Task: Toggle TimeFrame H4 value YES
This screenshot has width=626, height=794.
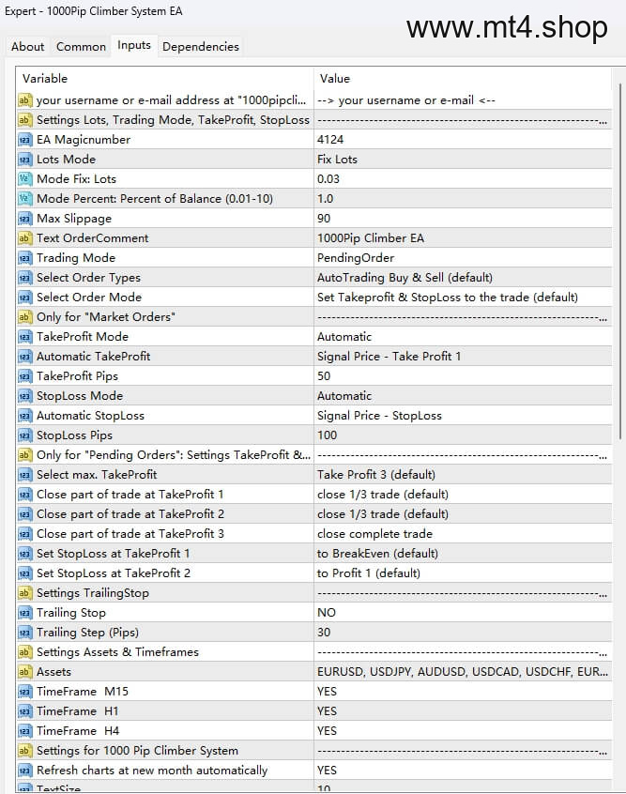Action: [x=463, y=732]
